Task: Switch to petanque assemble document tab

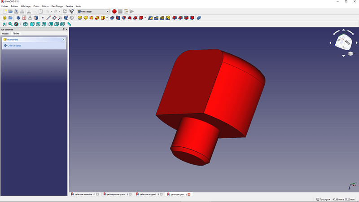Action: pos(85,194)
